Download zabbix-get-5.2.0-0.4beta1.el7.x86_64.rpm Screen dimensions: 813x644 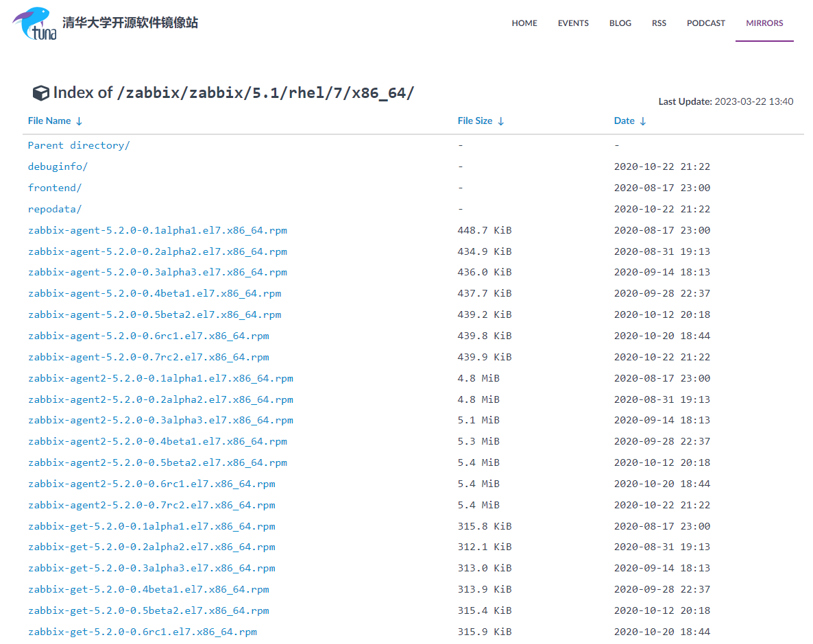148,590
